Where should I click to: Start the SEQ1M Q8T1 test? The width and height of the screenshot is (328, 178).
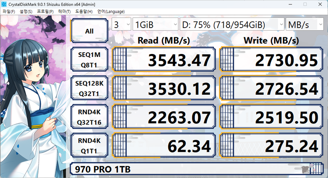(x=89, y=59)
